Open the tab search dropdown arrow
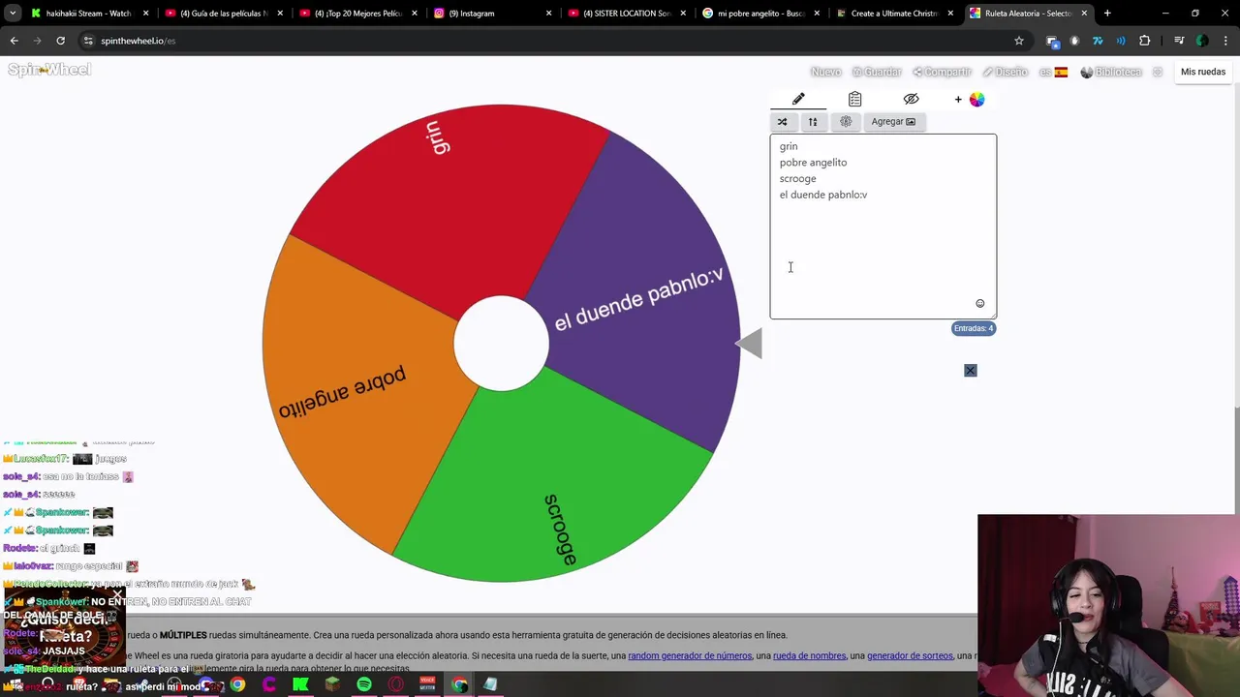 click(13, 14)
